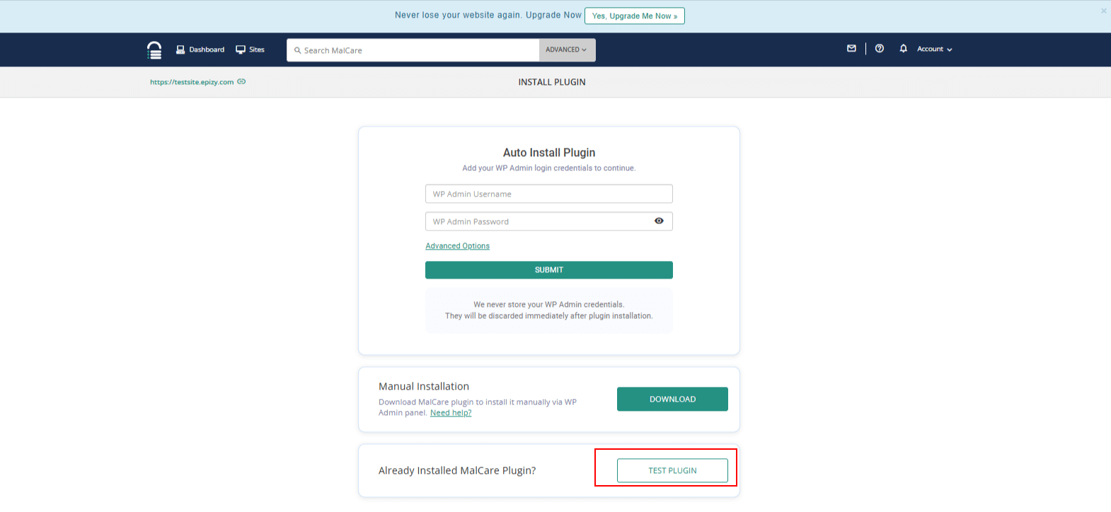Toggle password visibility eye icon

[659, 221]
